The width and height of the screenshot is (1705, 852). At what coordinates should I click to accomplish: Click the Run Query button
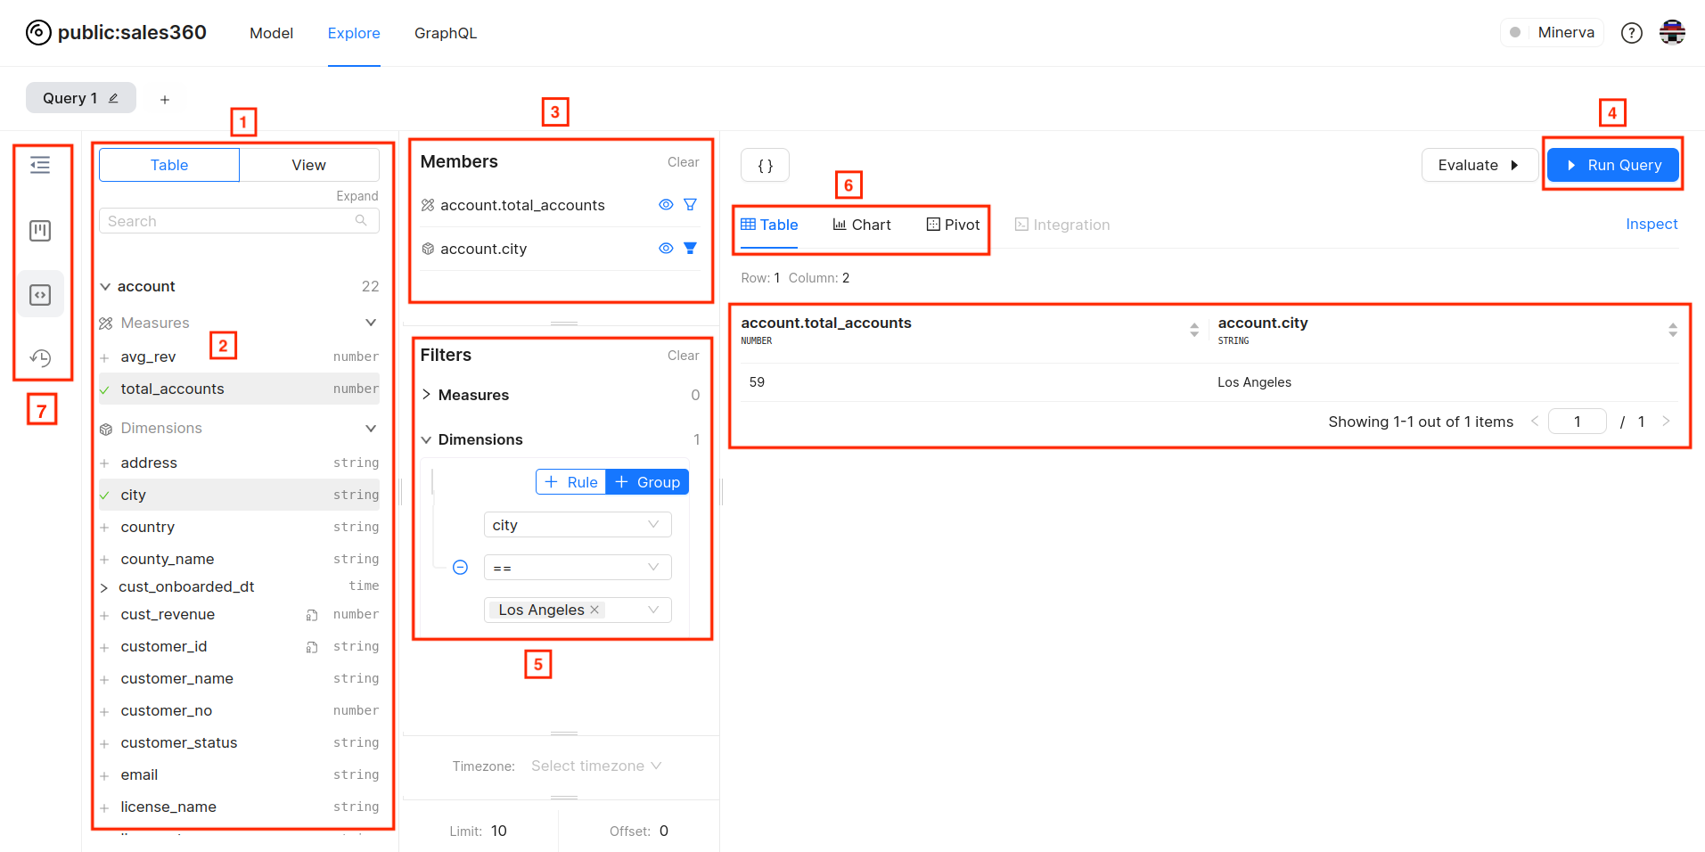[x=1613, y=165]
